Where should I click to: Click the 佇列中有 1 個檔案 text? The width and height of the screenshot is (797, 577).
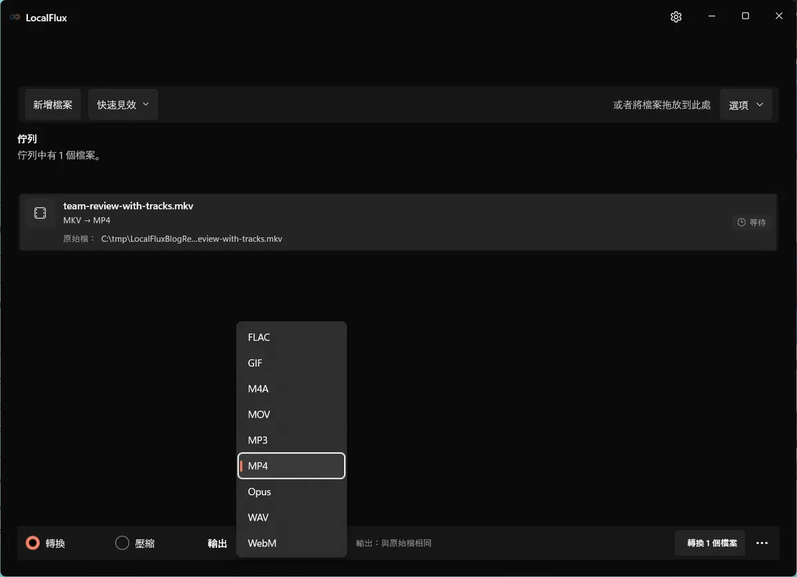(x=60, y=156)
